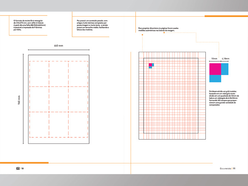Click the 660 mm width label
Image resolution: width=248 pixels, height=186 pixels.
(x=58, y=46)
